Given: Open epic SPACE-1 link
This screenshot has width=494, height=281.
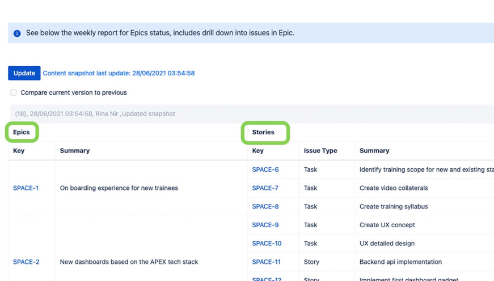Looking at the screenshot, I should pos(26,188).
